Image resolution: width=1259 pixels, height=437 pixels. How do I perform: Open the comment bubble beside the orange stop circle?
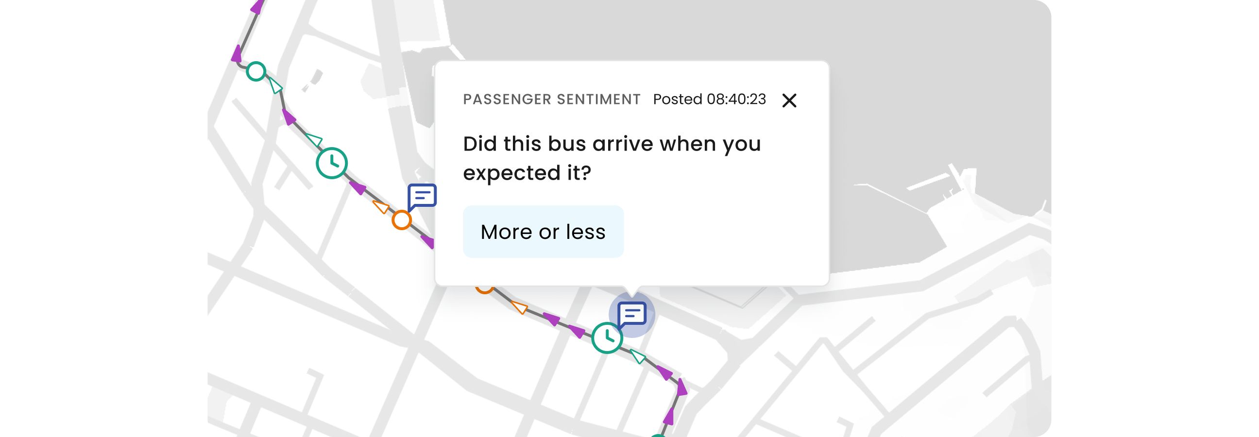422,196
